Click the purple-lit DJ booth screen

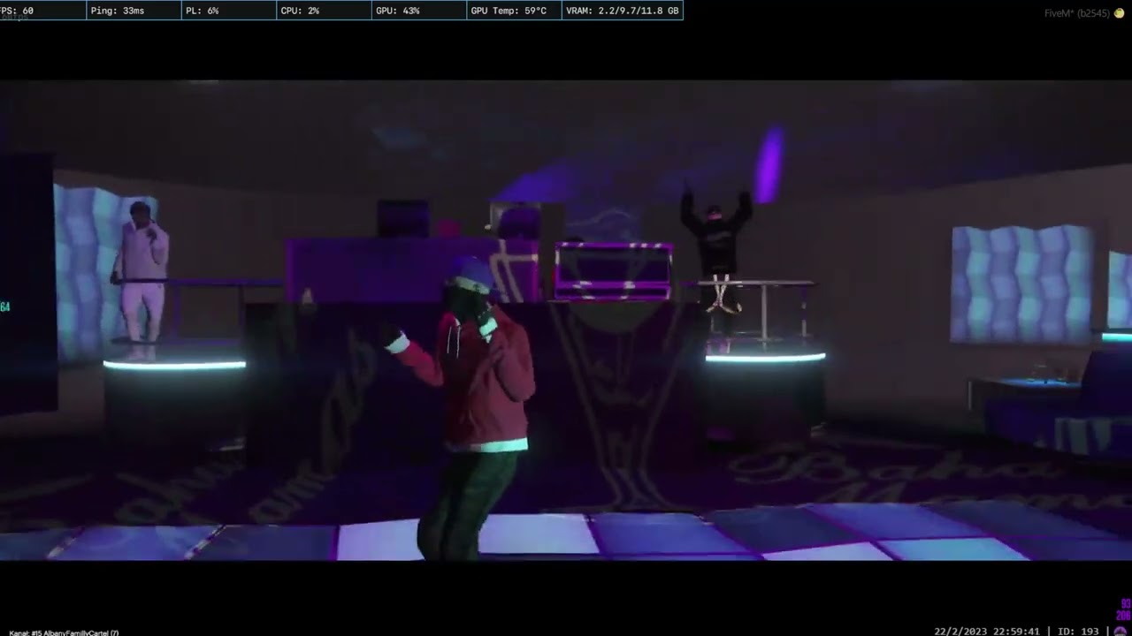[613, 271]
